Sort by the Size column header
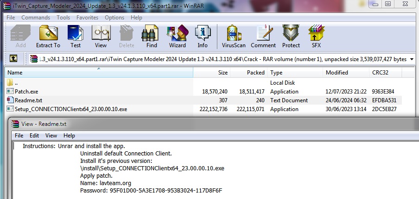 coord(212,73)
